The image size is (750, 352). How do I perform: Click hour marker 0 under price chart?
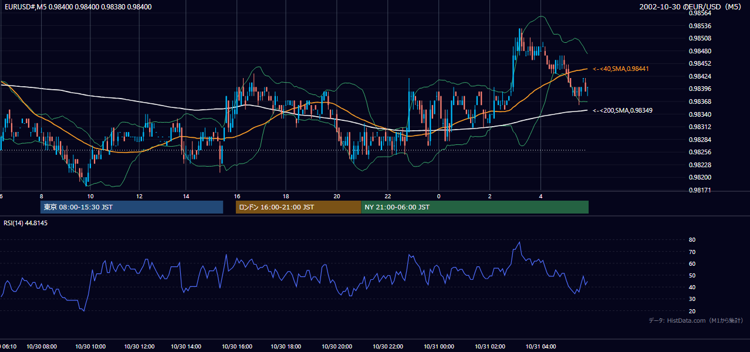pyautogui.click(x=439, y=196)
